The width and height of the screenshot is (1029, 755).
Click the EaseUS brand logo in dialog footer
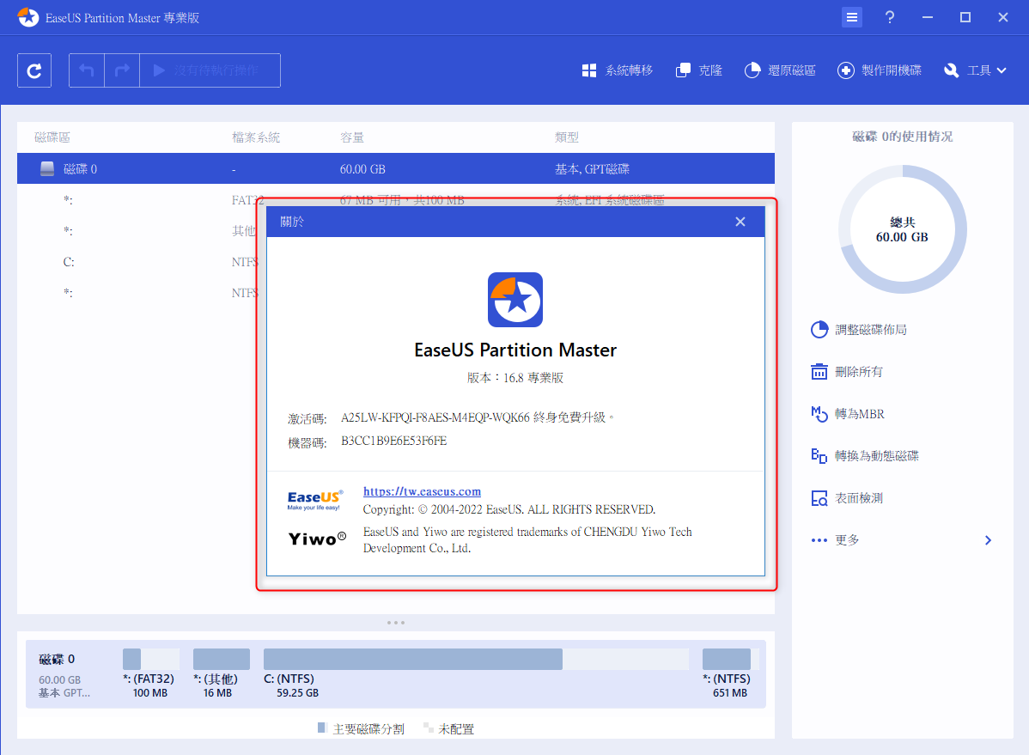pos(315,500)
